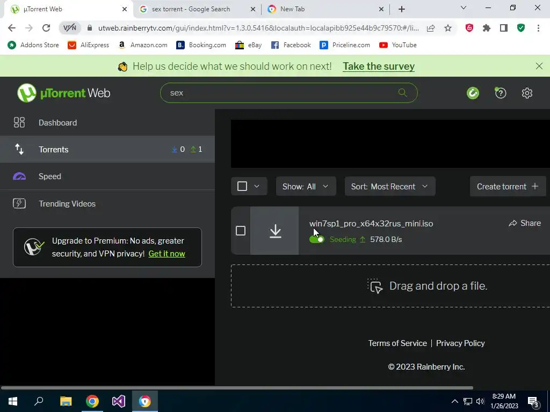
Task: Click the browser back arrow
Action: click(x=12, y=28)
